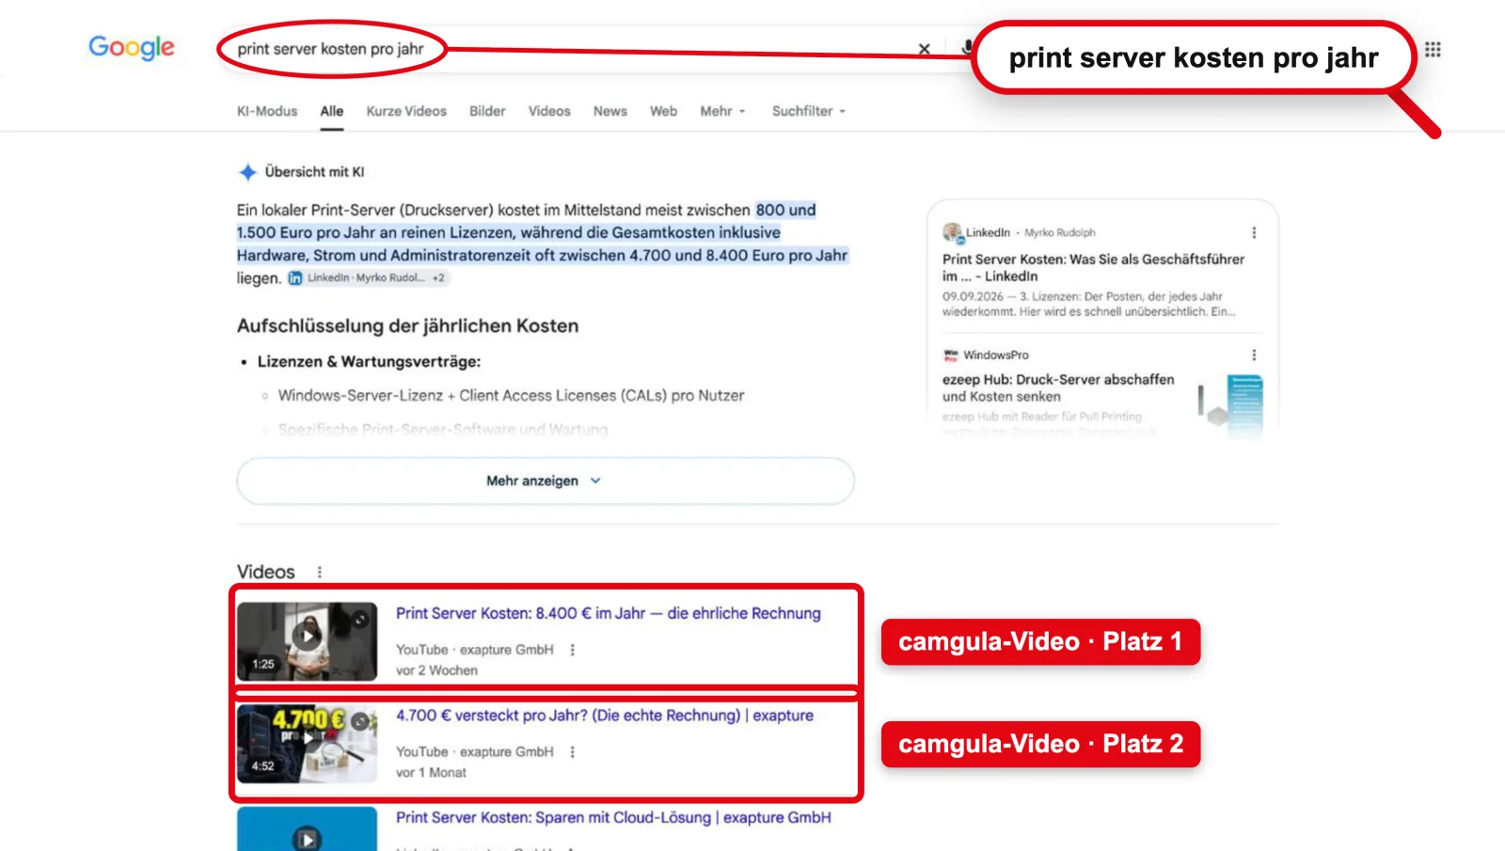The width and height of the screenshot is (1505, 851).
Task: Click 'Aufschlüsselung der jährlichen Kosten' heading
Action: [407, 326]
